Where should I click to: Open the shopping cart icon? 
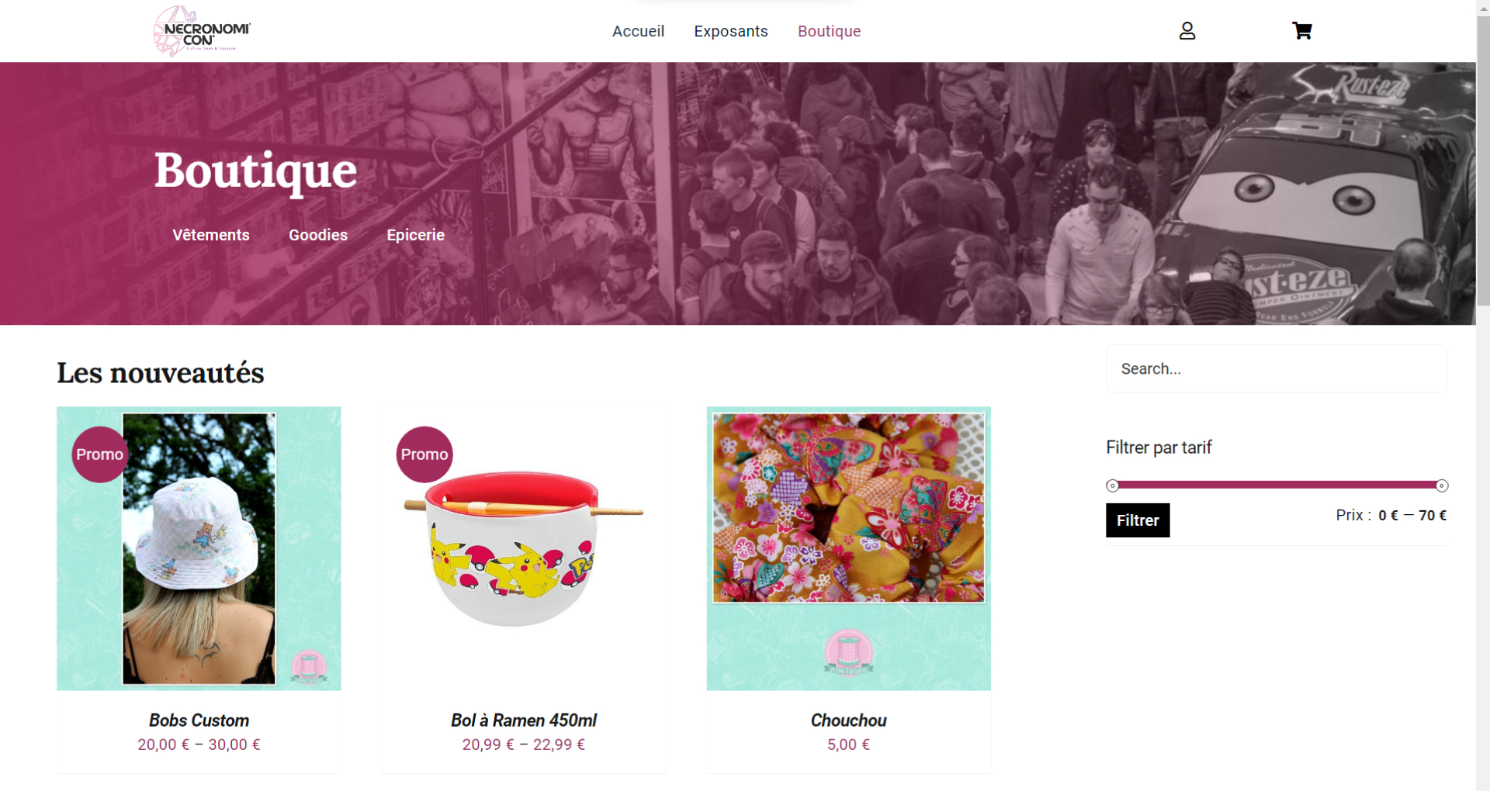point(1301,31)
